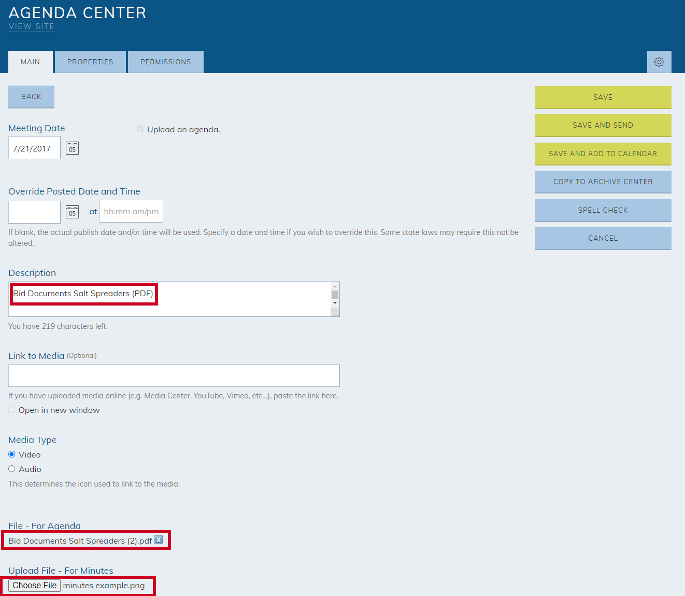Click the Description scrollbar down arrow
This screenshot has height=596, width=685.
(x=335, y=303)
